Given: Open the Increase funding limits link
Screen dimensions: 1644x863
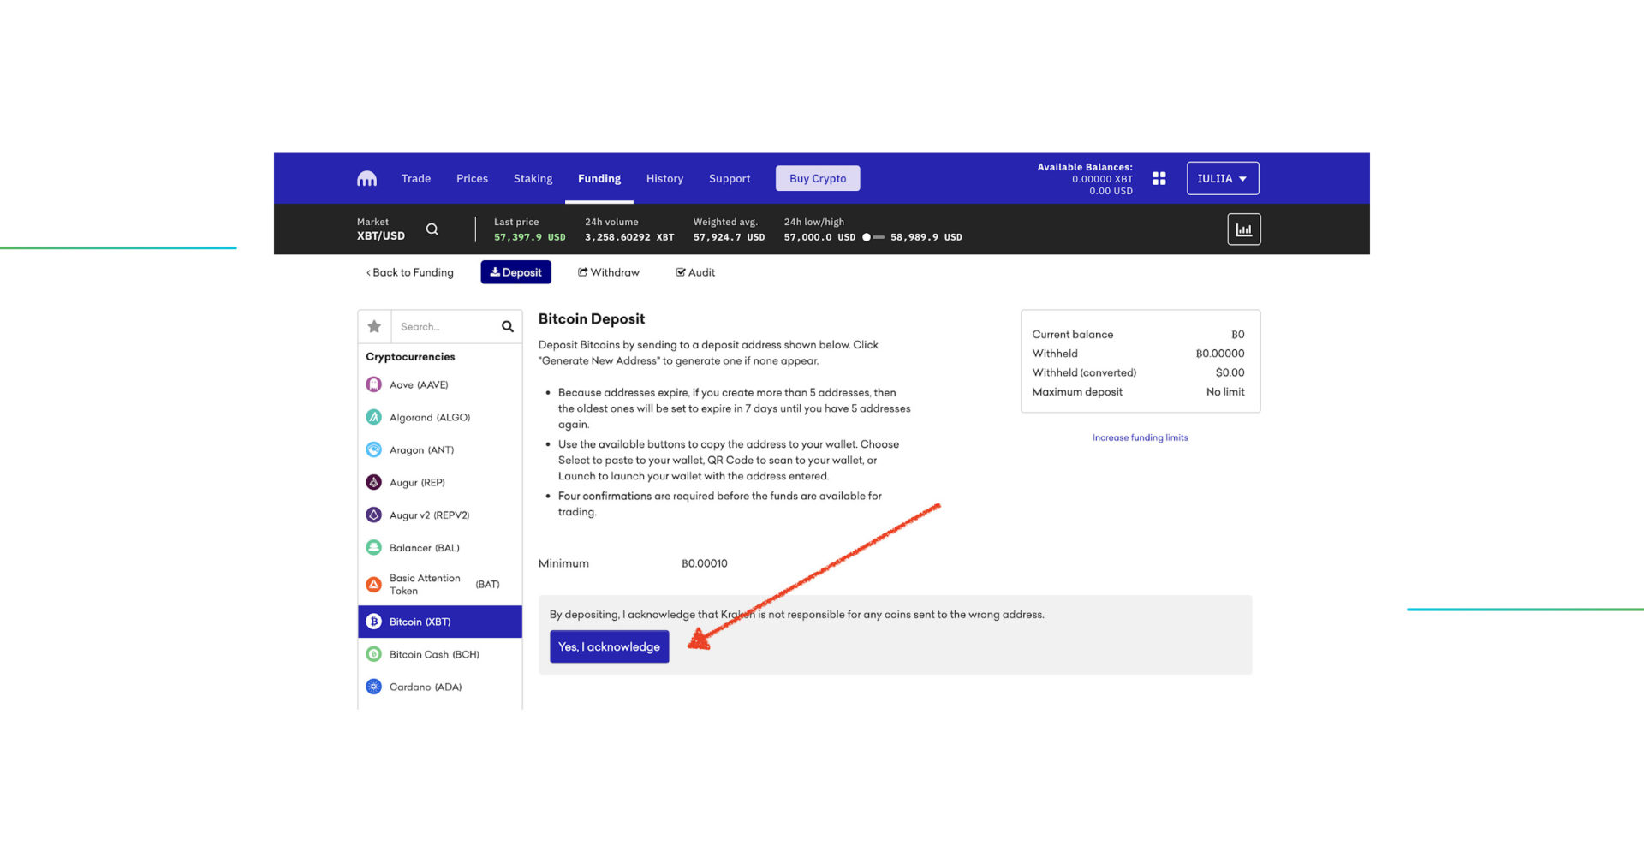Looking at the screenshot, I should [x=1140, y=437].
